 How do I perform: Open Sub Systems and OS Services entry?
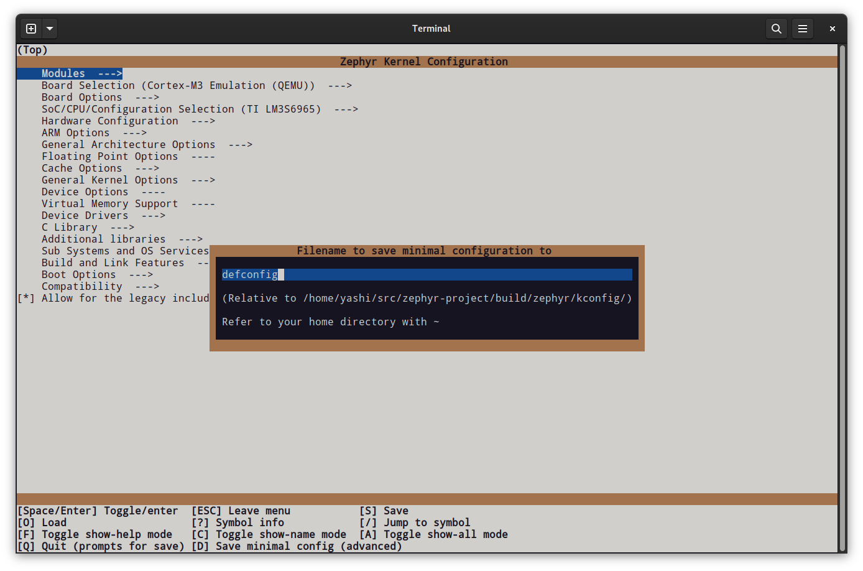coord(125,251)
